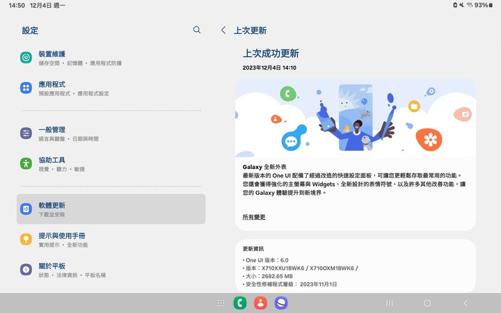
Task: Tap the 所有變更 link
Action: click(254, 217)
